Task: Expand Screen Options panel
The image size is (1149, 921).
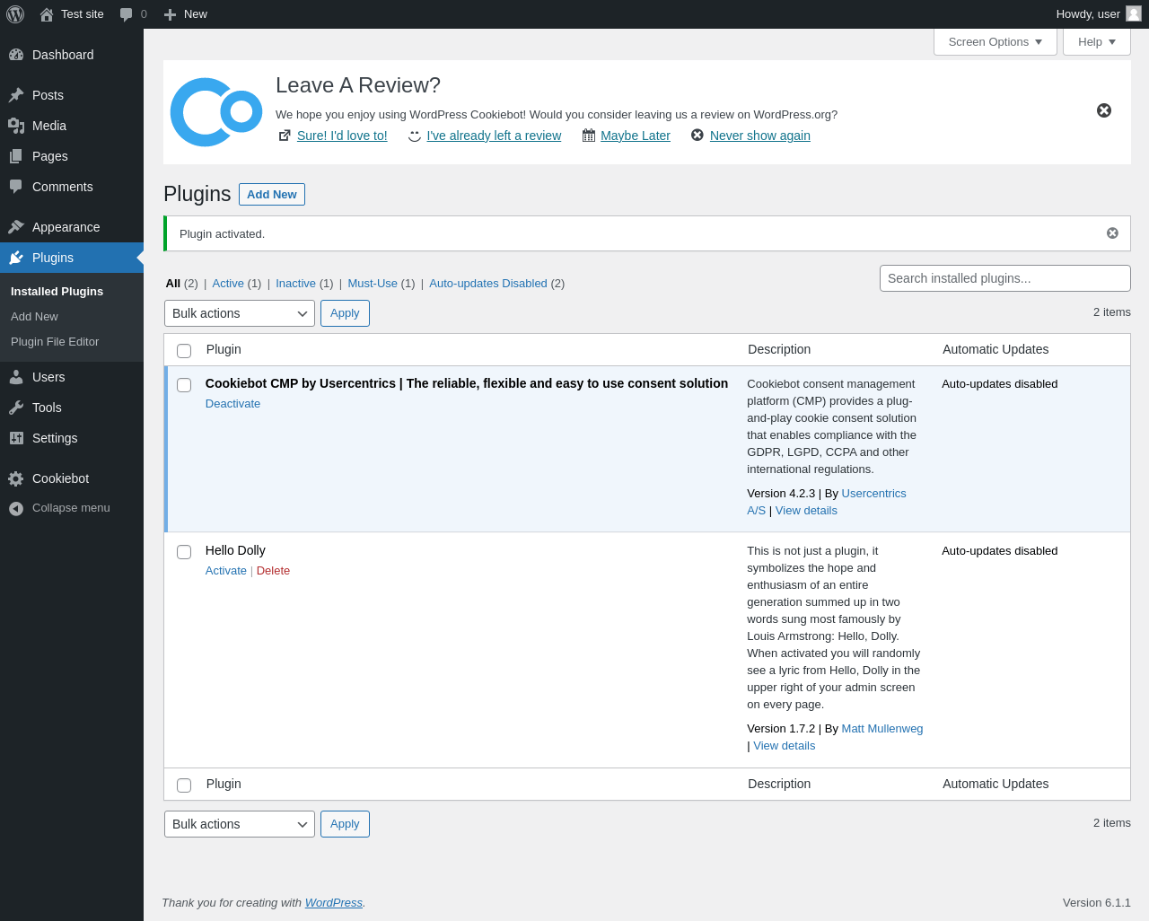Action: [996, 41]
